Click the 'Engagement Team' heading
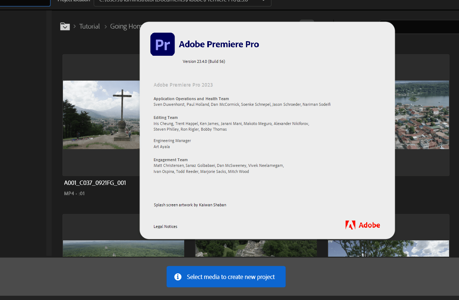This screenshot has height=300, width=459. [171, 160]
